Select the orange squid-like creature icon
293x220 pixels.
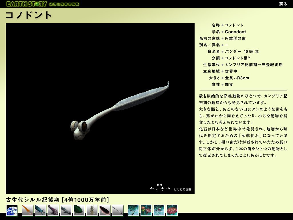click(27, 210)
